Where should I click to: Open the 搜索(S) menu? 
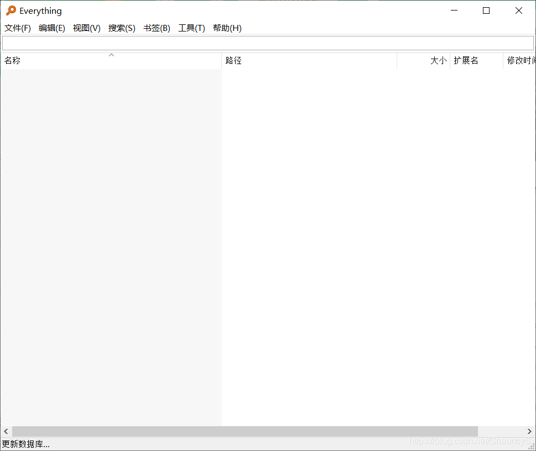click(122, 28)
